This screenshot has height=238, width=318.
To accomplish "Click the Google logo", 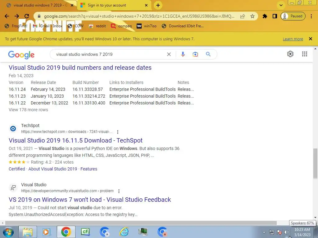I will pyautogui.click(x=21, y=55).
